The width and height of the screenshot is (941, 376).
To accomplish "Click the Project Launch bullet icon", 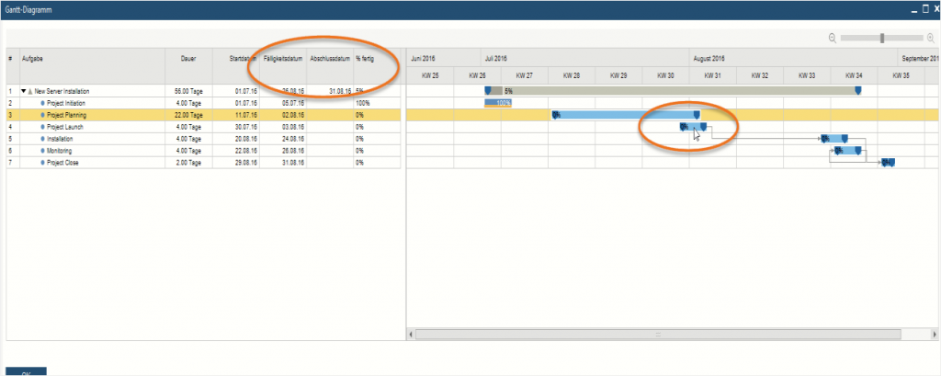I will (42, 127).
